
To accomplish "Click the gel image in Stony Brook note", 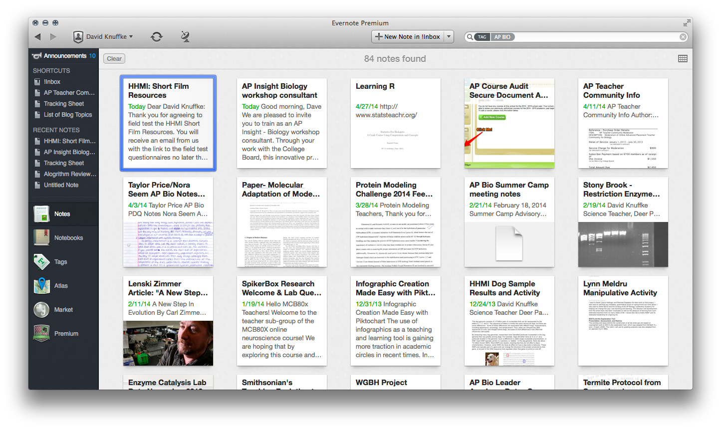I will pos(623,244).
